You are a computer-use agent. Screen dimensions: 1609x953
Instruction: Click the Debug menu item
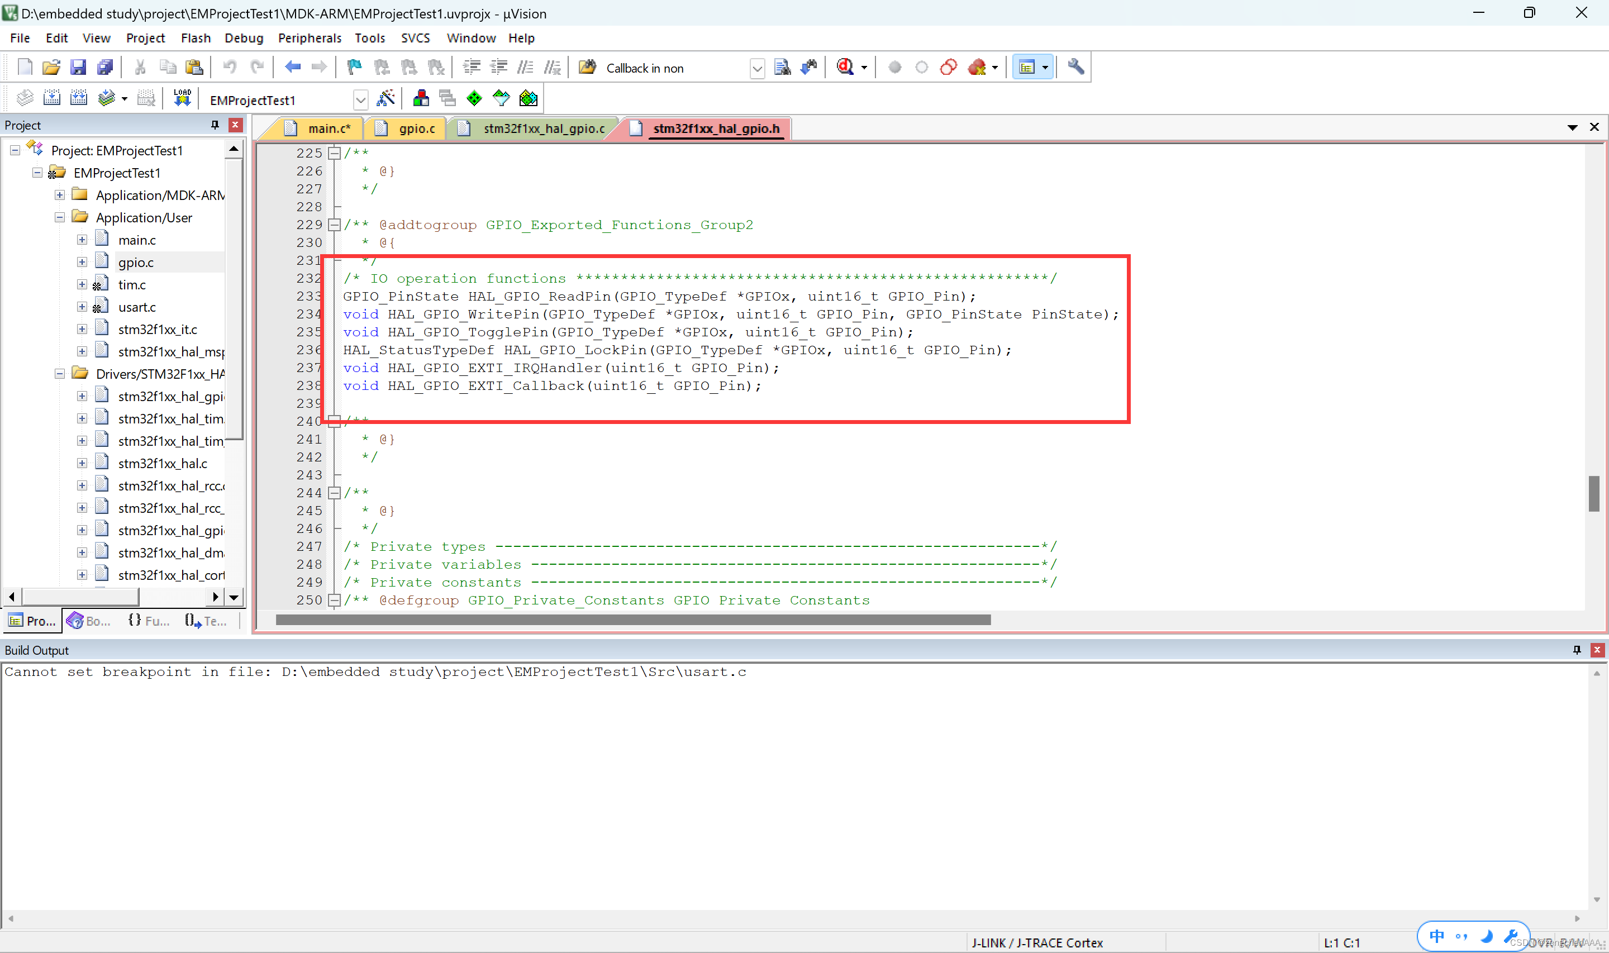point(242,37)
